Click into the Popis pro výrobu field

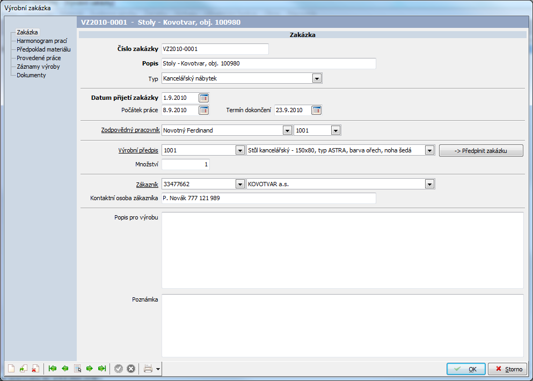pyautogui.click(x=342, y=250)
